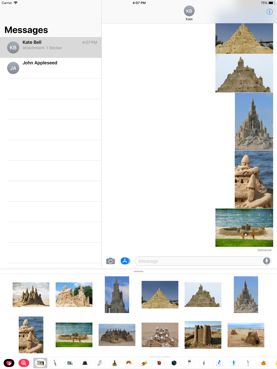Select the small beach sand fort sticker
This screenshot has width=277, height=369.
[x=246, y=335]
